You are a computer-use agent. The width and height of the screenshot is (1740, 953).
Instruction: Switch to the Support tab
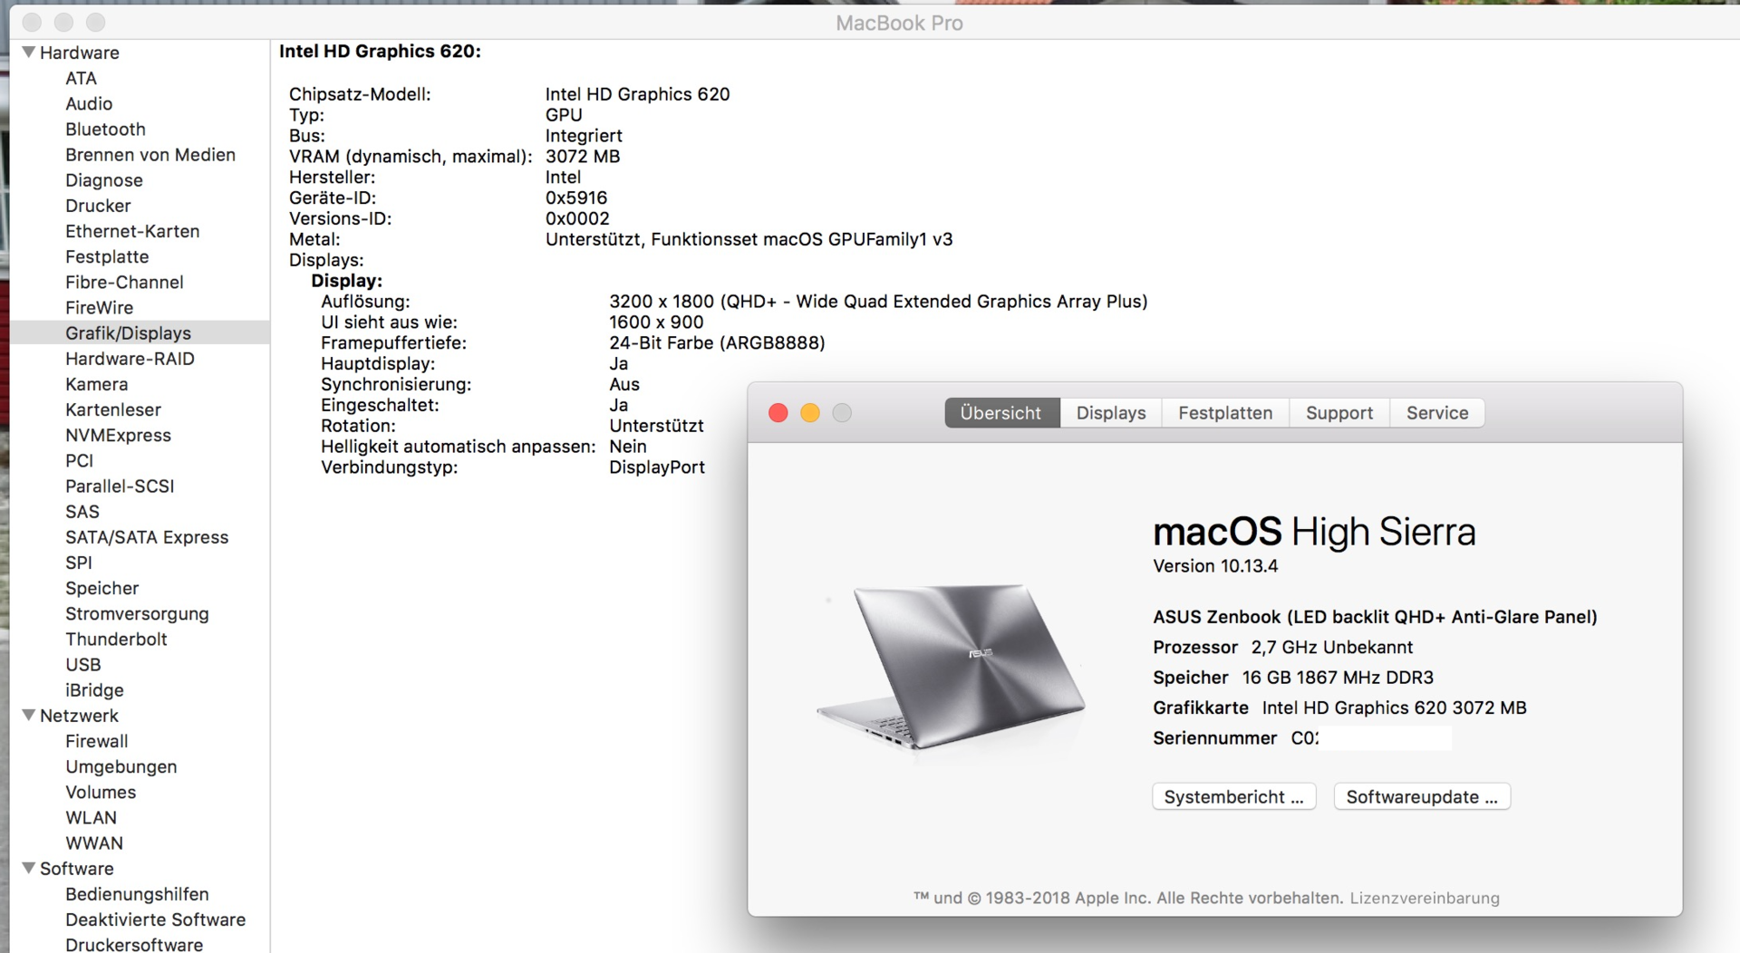(1339, 413)
